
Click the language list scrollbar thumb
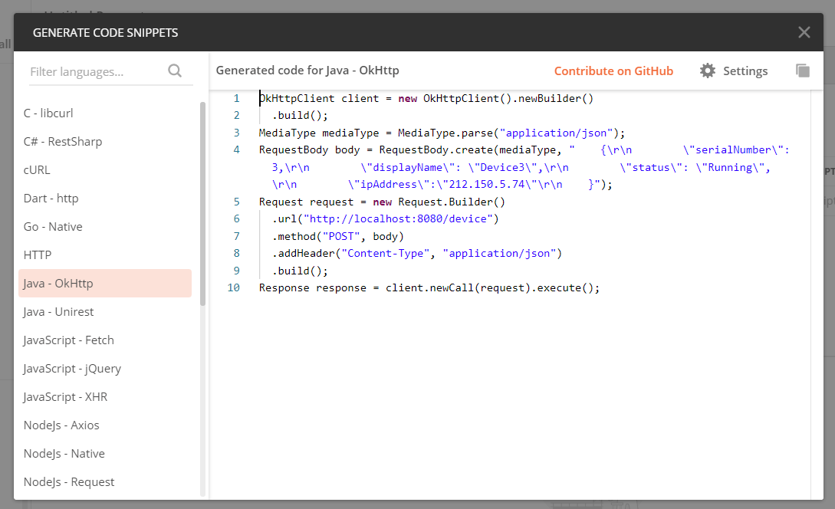[202, 204]
